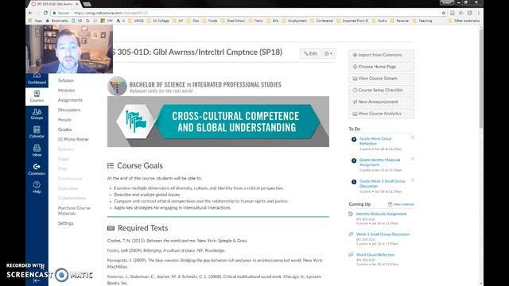Dismiss the Grade Week 1 Small Group Discussion to-do

pos(413,180)
